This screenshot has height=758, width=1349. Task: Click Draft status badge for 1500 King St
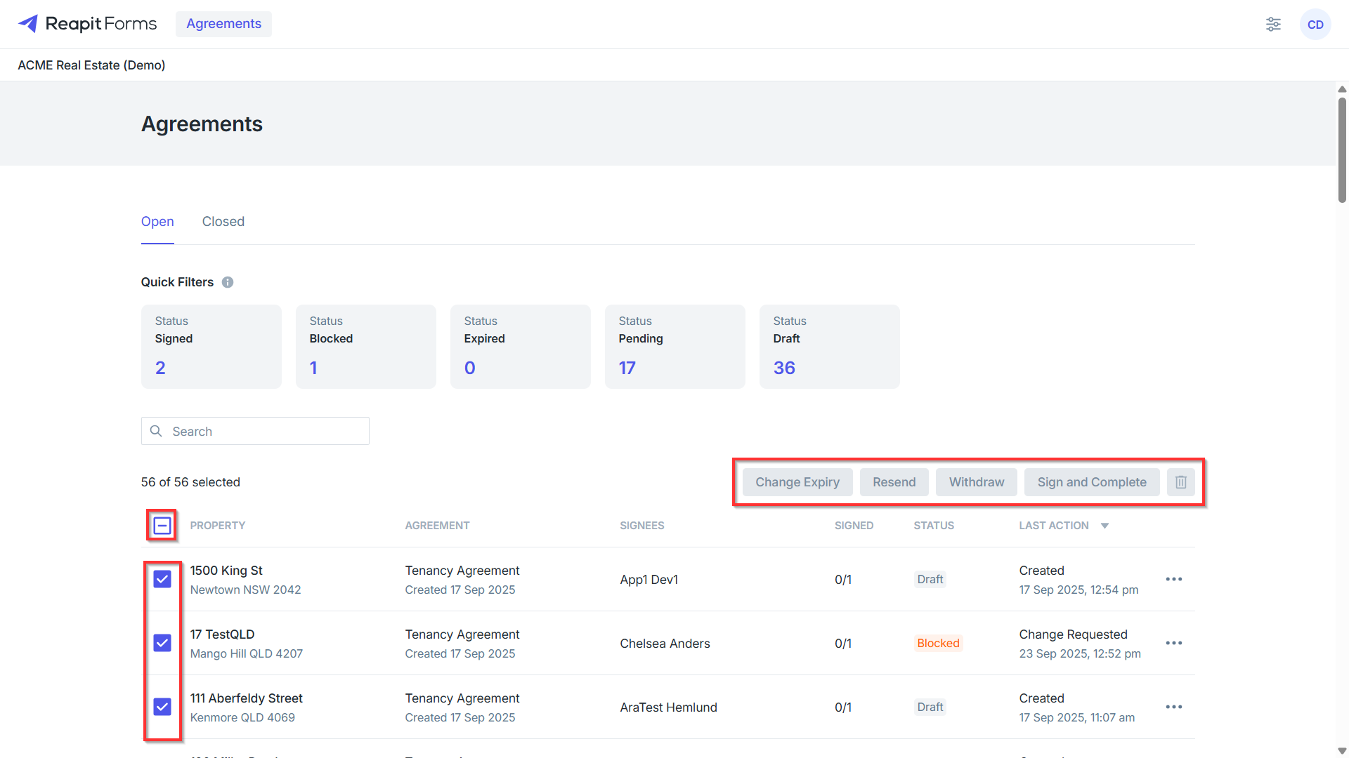click(x=930, y=579)
